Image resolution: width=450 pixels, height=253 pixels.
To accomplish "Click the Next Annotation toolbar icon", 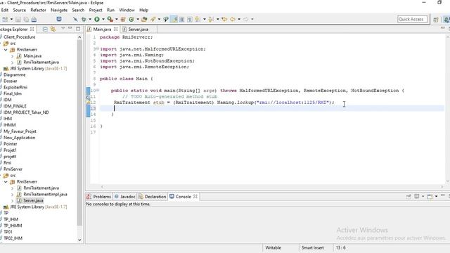I will point(198,19).
